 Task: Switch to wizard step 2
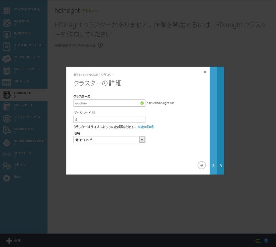point(213,166)
